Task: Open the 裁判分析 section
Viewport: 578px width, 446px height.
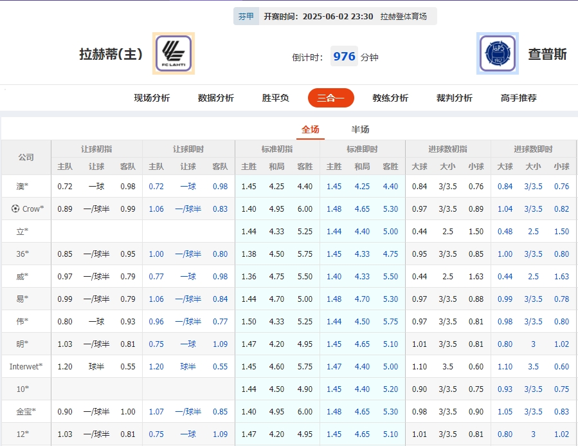Action: coord(455,98)
